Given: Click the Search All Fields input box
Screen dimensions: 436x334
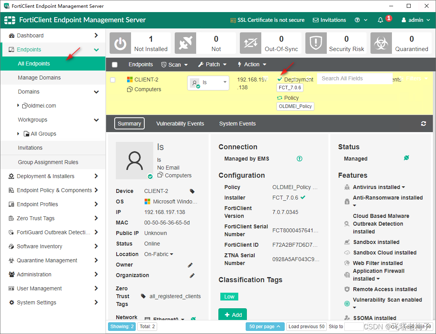Looking at the screenshot, I should tap(355, 79).
